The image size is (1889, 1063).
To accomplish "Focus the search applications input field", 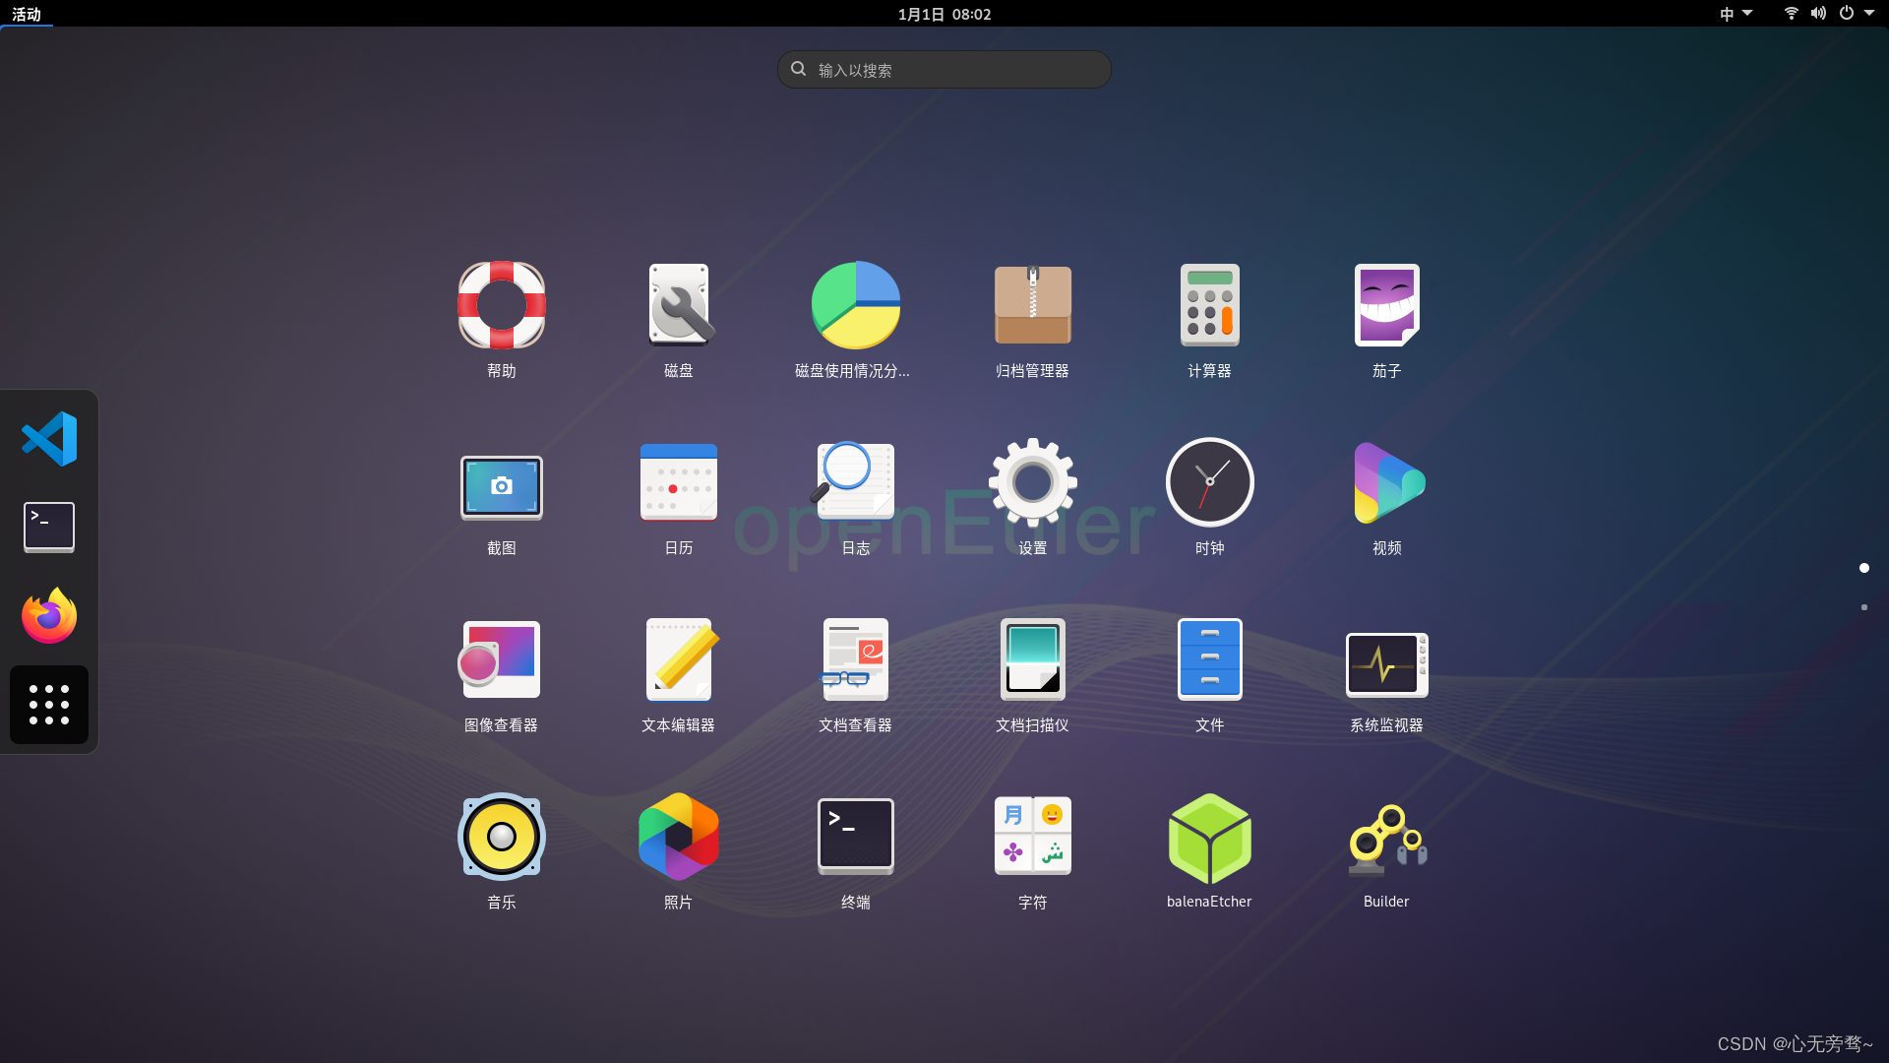I will tap(944, 70).
